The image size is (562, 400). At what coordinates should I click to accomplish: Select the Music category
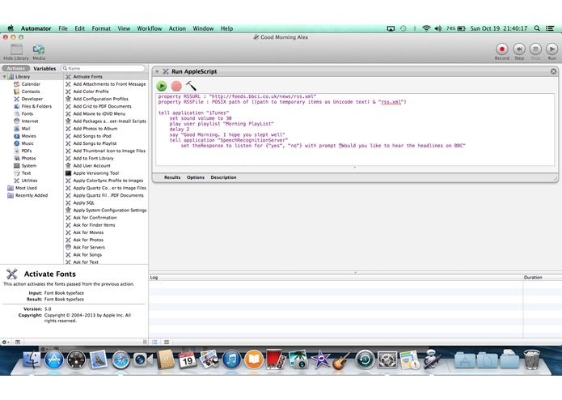[x=27, y=143]
